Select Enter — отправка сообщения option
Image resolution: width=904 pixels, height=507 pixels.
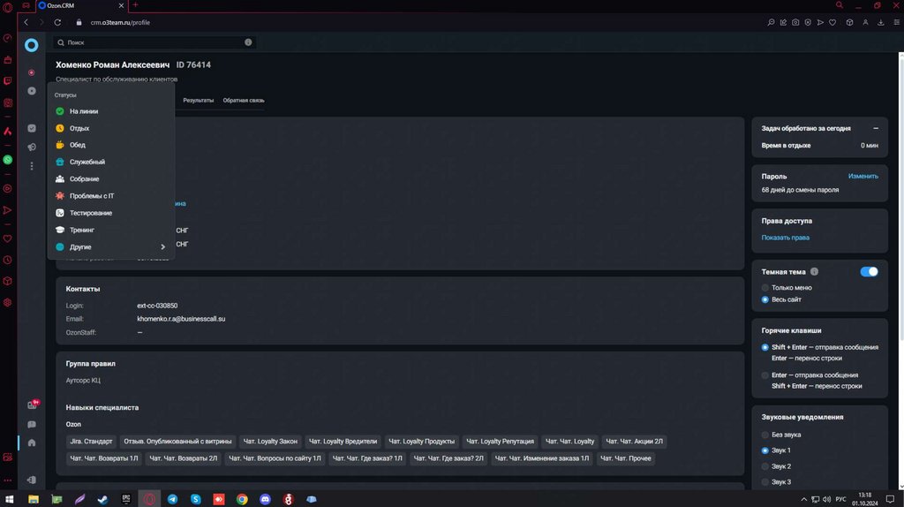765,375
